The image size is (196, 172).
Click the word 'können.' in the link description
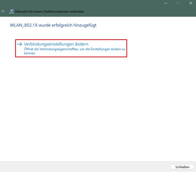click(x=30, y=53)
